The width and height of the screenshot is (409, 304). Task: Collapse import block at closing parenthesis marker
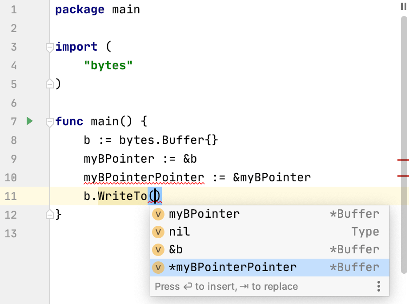[x=49, y=84]
